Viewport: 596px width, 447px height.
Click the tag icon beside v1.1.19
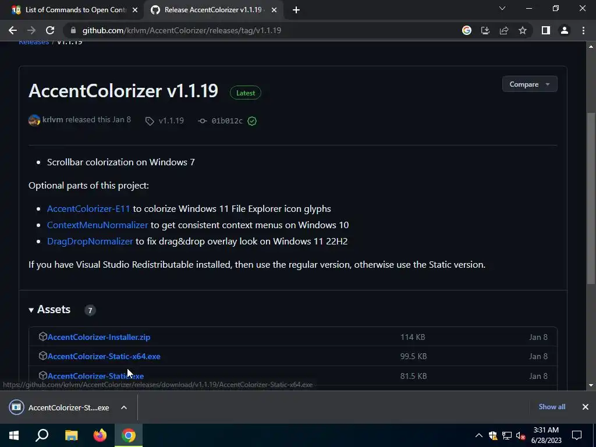tap(150, 121)
